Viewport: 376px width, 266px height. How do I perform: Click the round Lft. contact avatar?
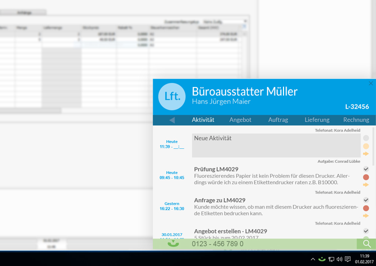[x=172, y=97]
